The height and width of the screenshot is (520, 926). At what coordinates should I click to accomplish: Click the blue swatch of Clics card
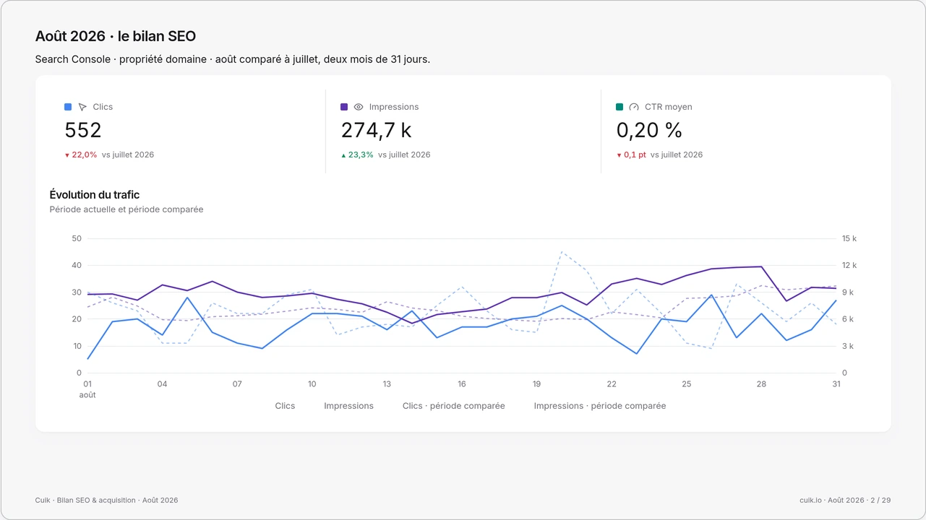point(68,107)
